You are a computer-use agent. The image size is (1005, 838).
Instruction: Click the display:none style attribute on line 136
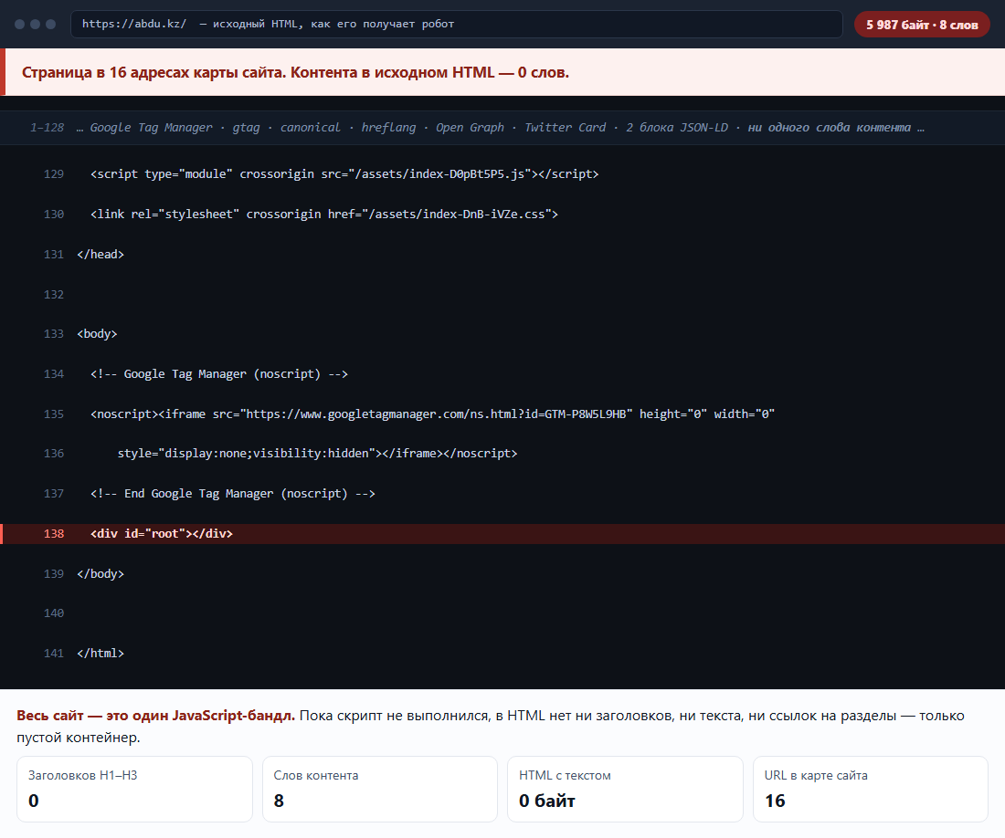point(317,454)
